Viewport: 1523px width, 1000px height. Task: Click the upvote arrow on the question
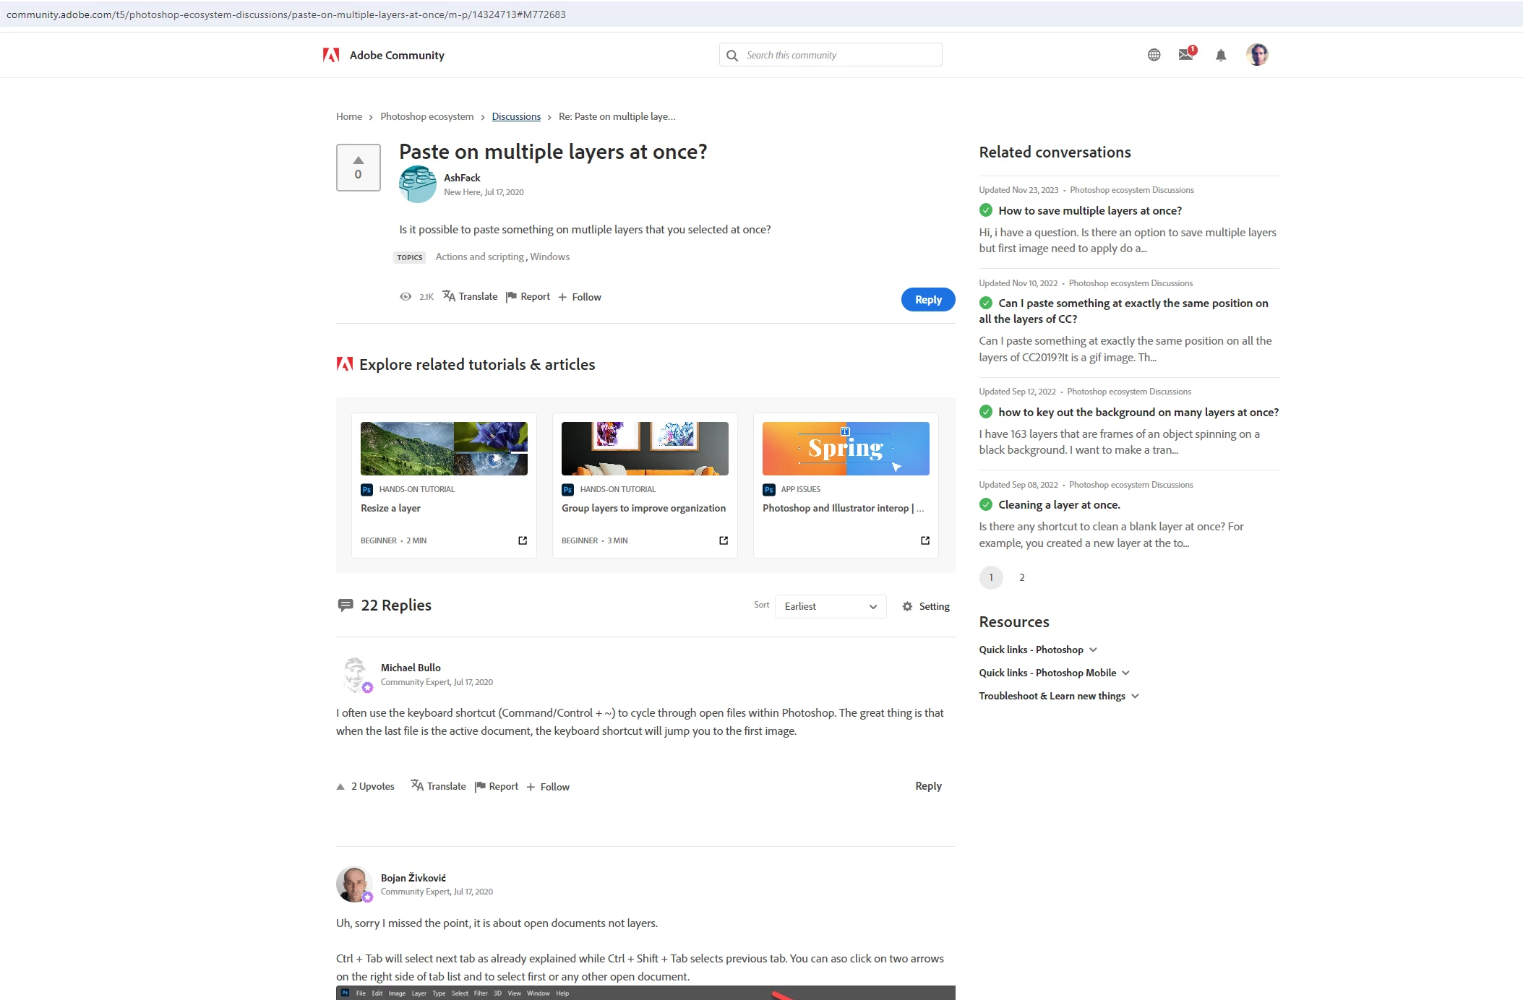(358, 160)
